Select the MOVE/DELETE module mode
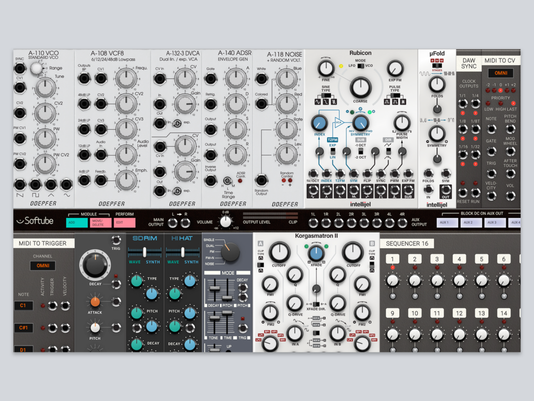 point(101,223)
